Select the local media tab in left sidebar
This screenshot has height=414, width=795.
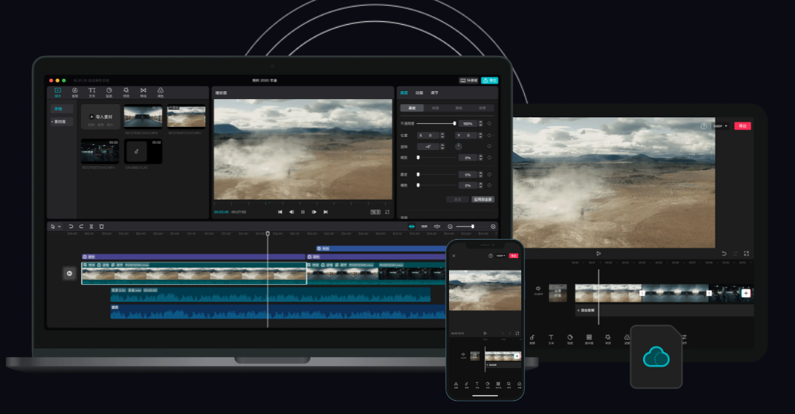(x=58, y=109)
